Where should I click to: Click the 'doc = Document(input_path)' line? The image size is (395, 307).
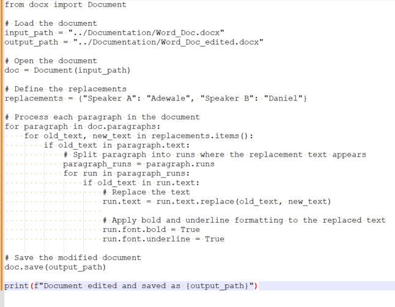coord(67,70)
